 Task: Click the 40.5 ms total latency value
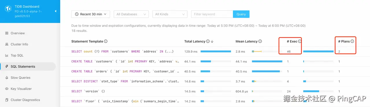pyautogui.click(x=190, y=71)
